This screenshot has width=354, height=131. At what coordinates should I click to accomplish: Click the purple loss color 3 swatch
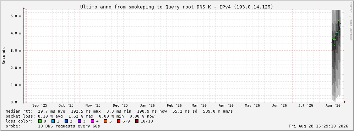[79, 121]
